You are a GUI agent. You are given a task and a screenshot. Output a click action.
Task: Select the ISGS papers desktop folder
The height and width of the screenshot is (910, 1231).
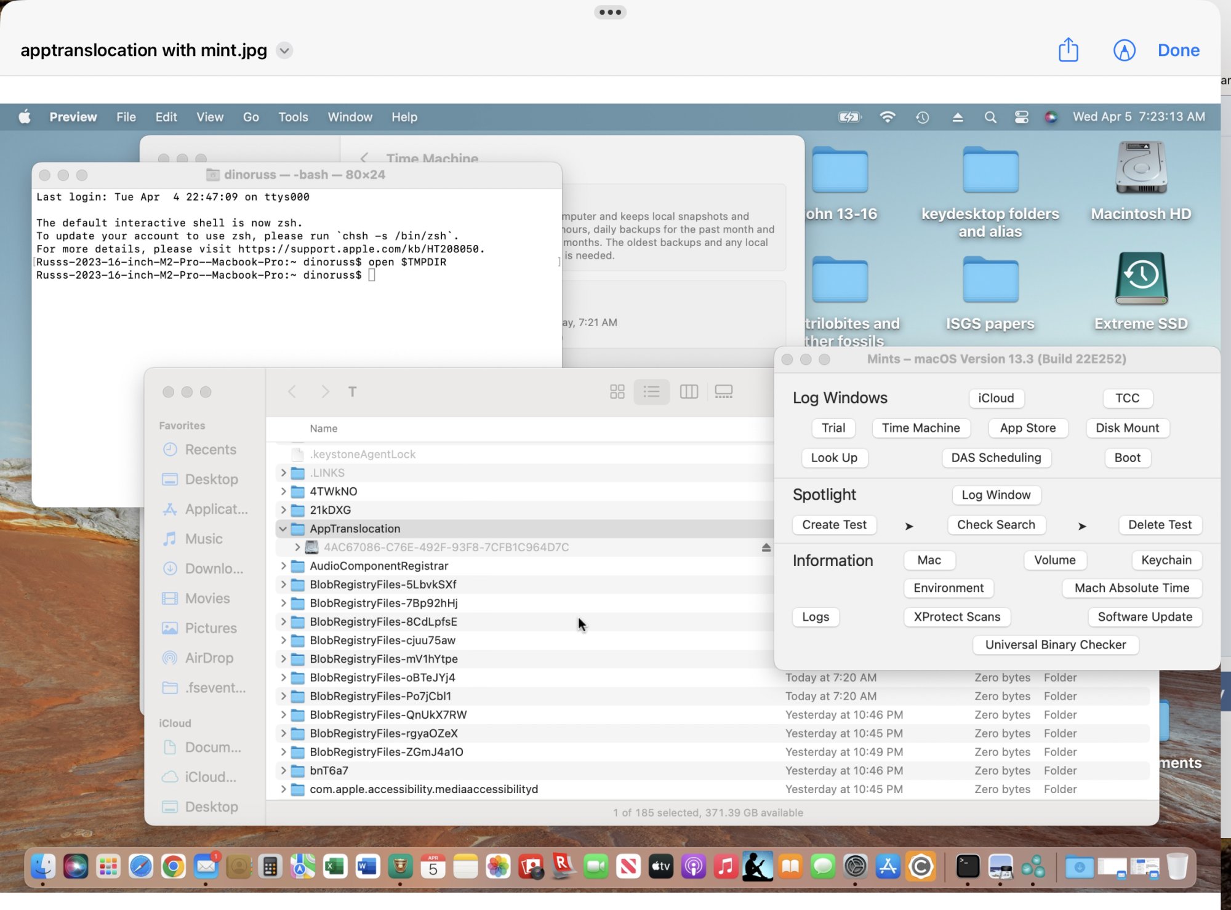(x=990, y=293)
